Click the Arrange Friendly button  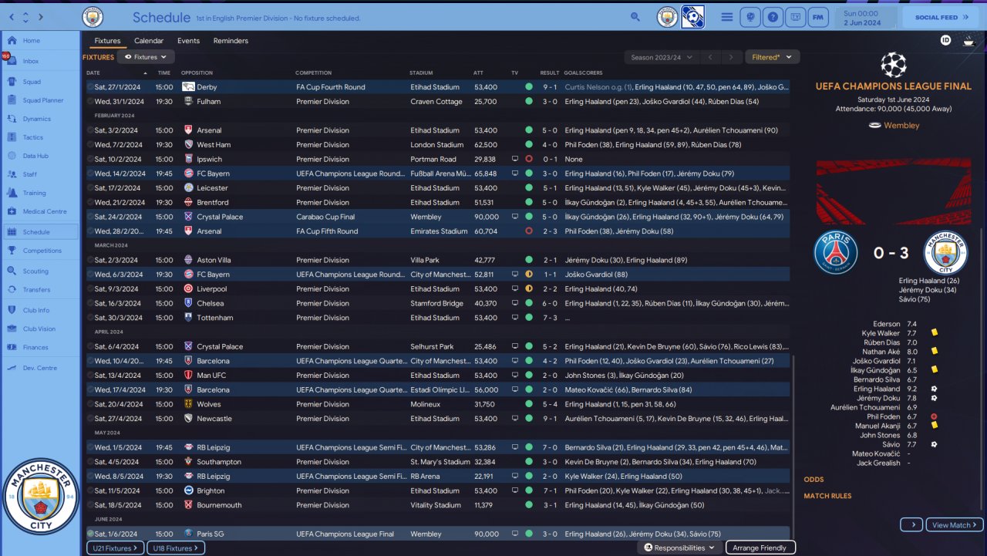[x=760, y=548]
